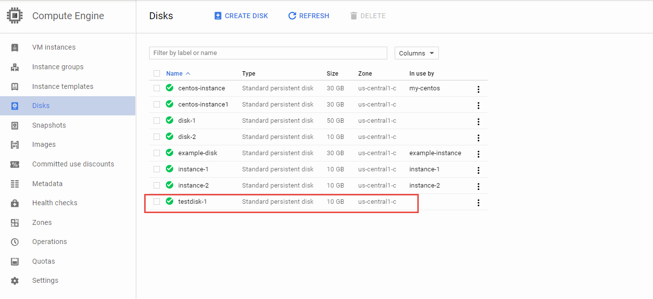
Task: Expand the three-dot menu for example-disk
Action: click(478, 154)
